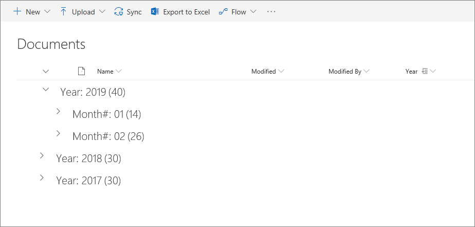Expand the Month#: 01 group
Viewport: 475px width, 227px height.
[x=58, y=111]
